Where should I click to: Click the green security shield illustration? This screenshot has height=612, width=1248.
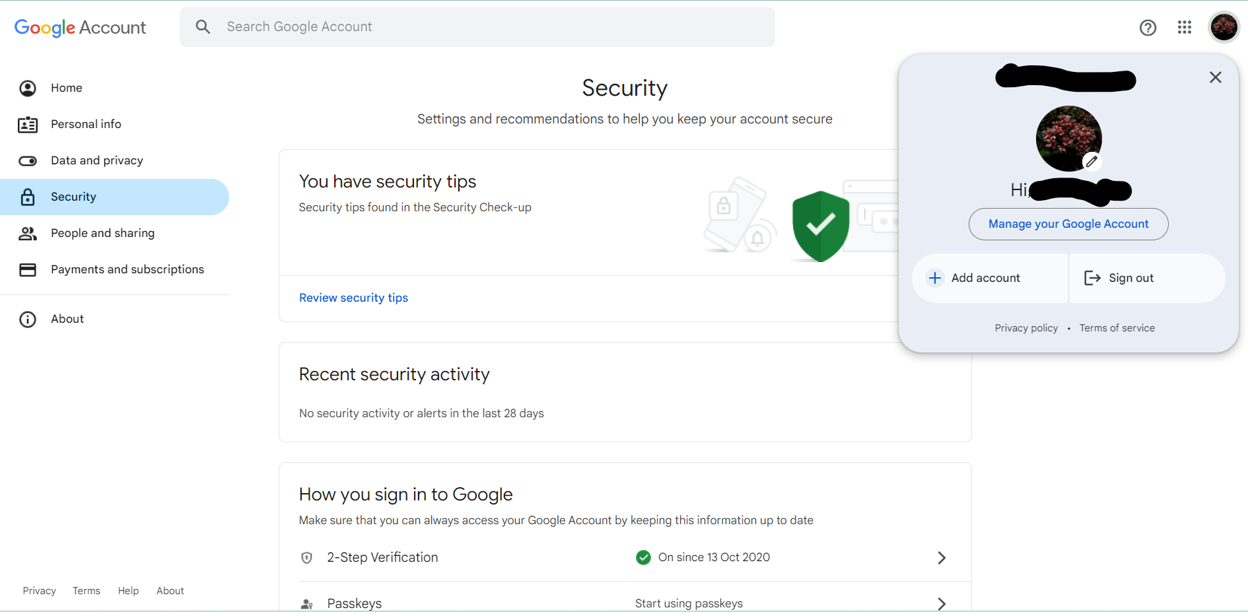pyautogui.click(x=821, y=226)
